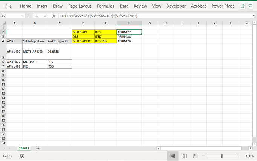Open the Draw ribbon tab

[58, 6]
